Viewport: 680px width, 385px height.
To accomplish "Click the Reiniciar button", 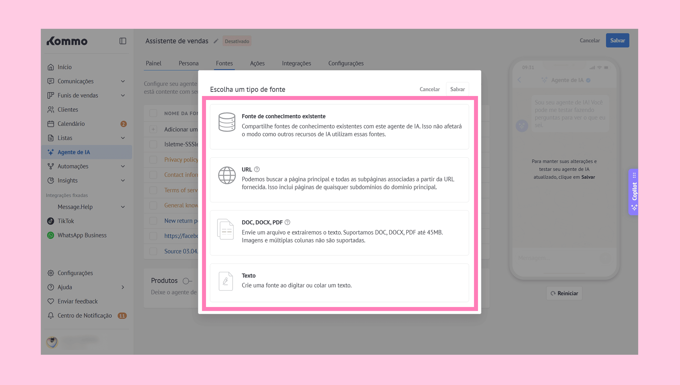I will [564, 293].
